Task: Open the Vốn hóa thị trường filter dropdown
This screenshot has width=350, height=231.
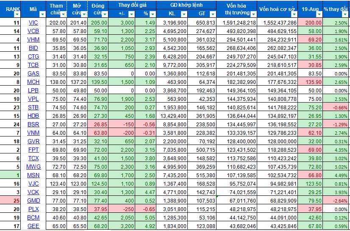Action: 253,14
